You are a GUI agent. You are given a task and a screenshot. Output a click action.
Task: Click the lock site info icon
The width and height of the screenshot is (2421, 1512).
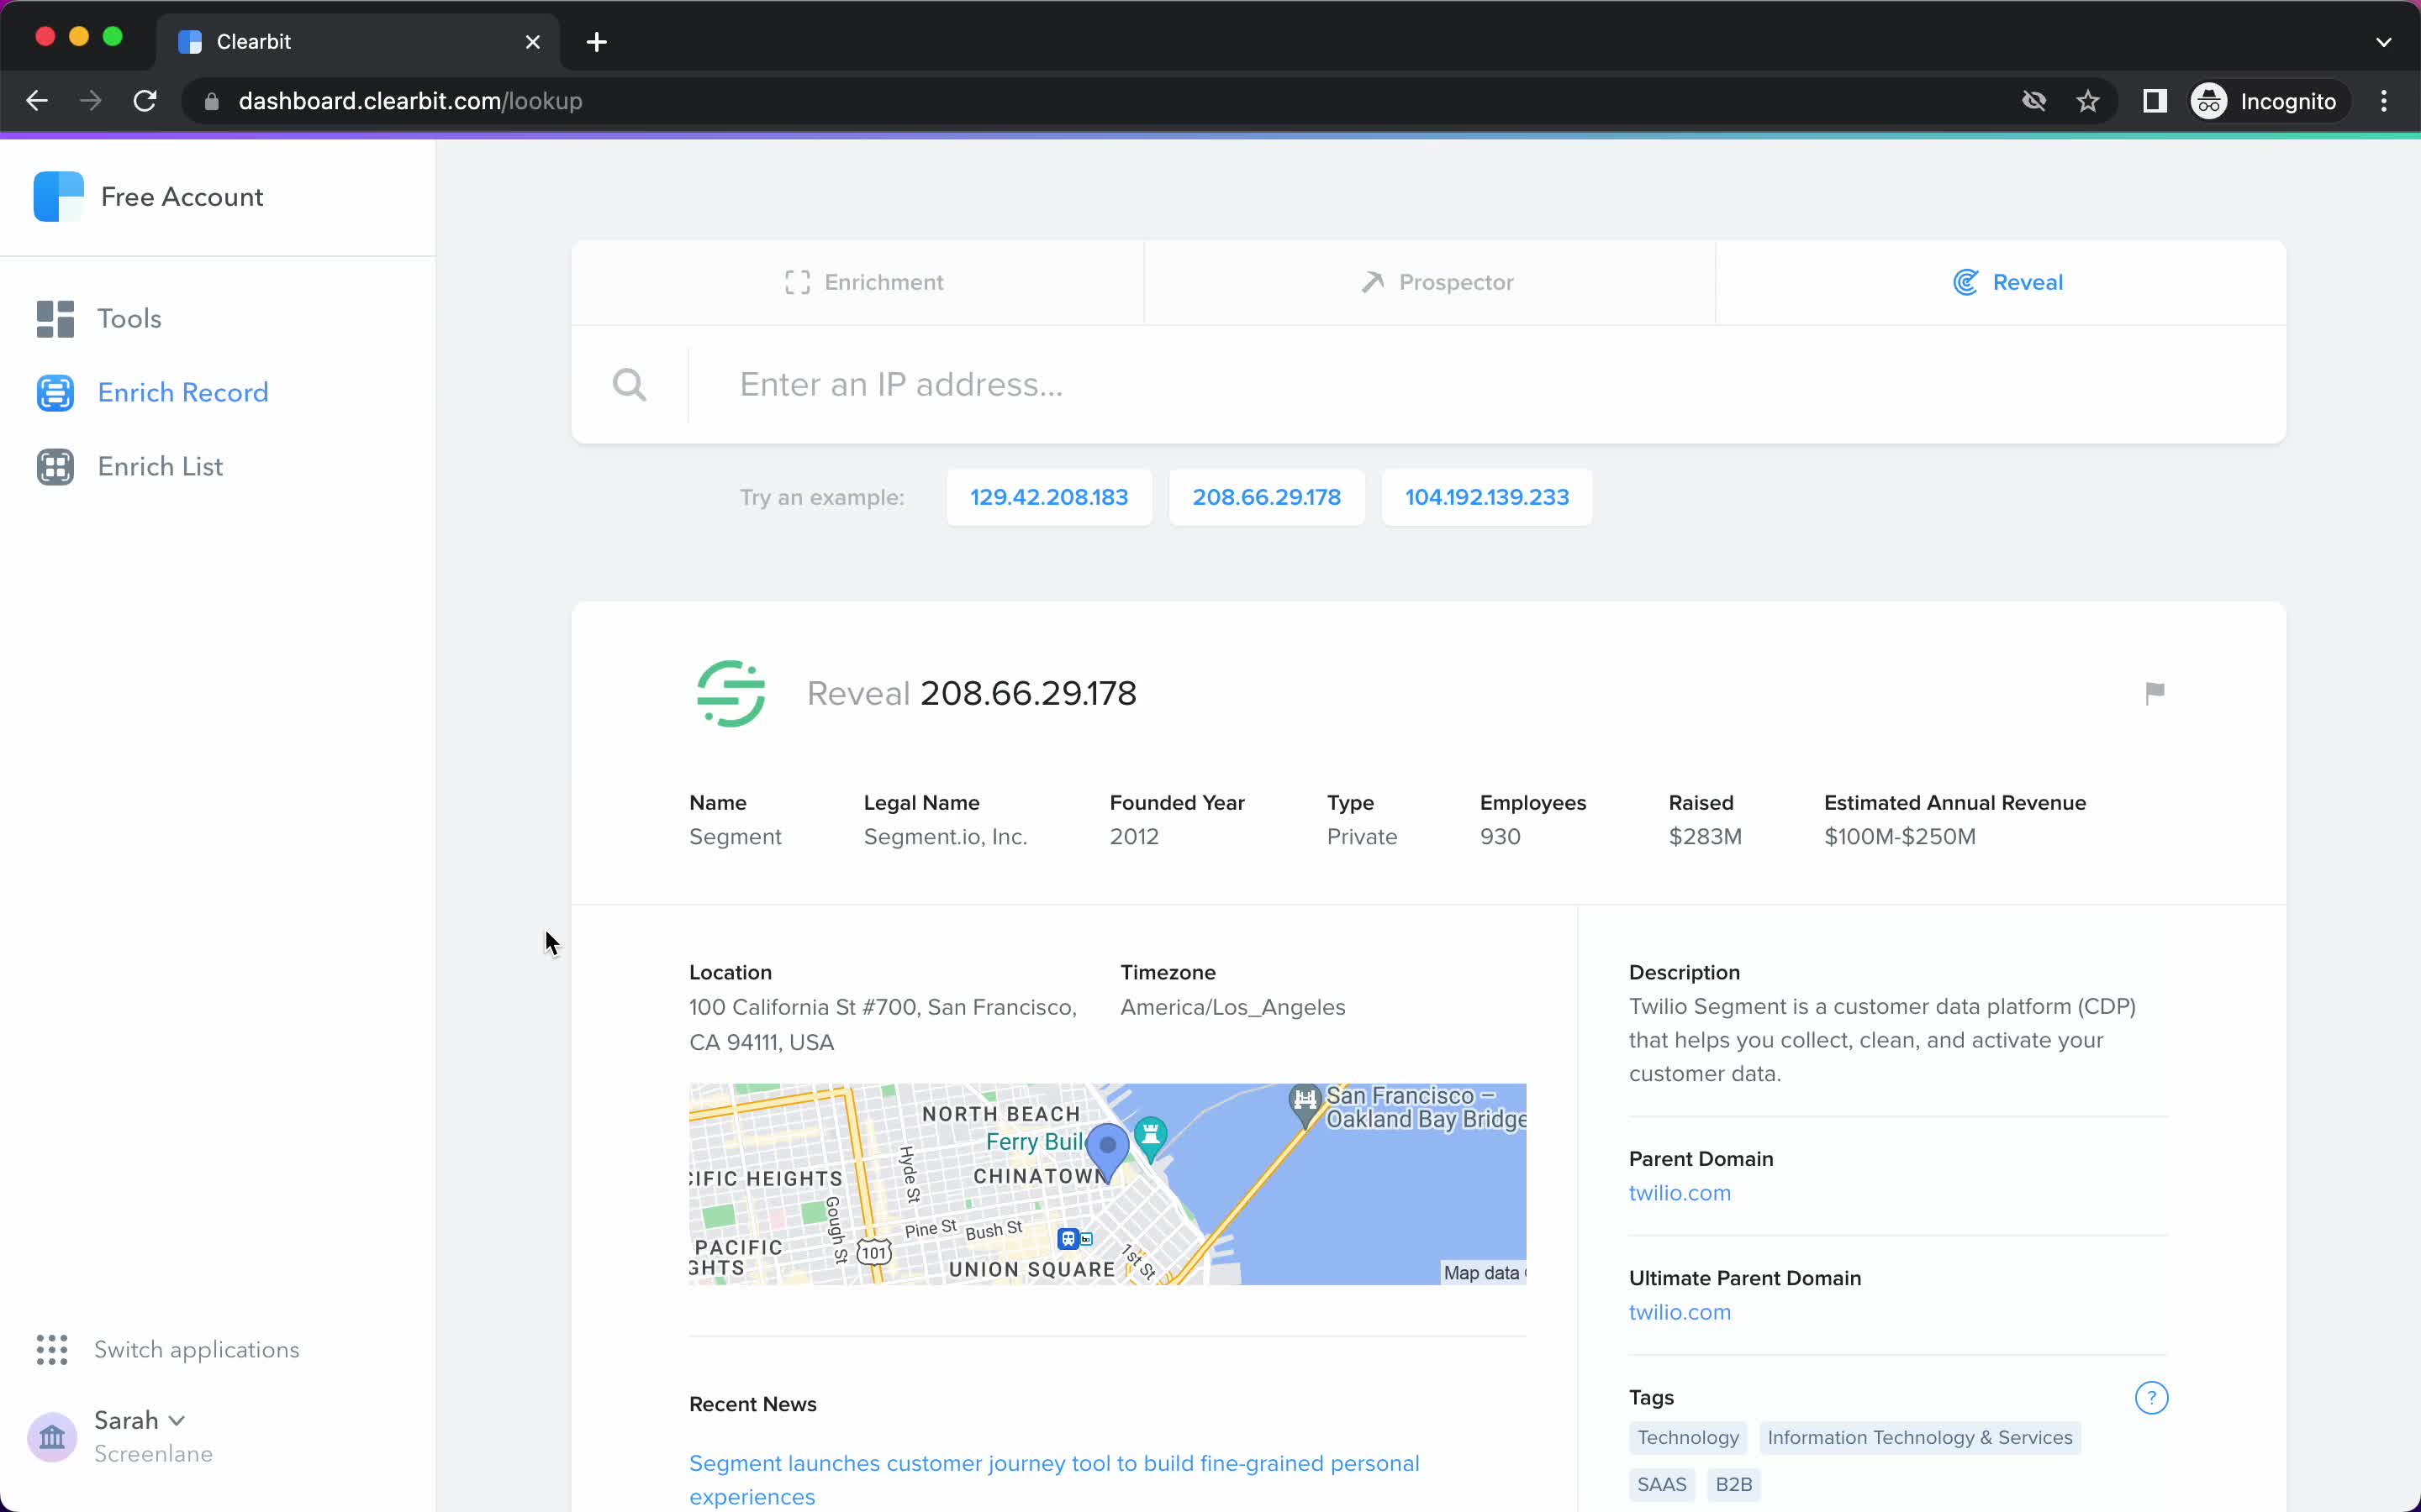tap(211, 101)
